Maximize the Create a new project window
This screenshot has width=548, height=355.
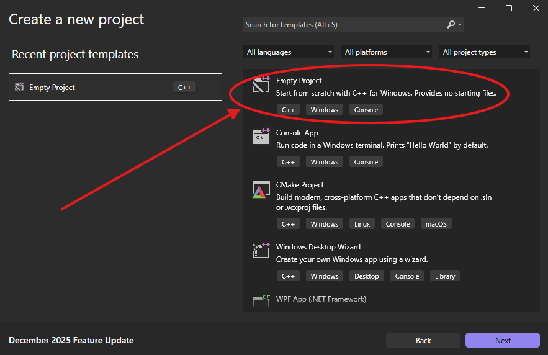[509, 8]
